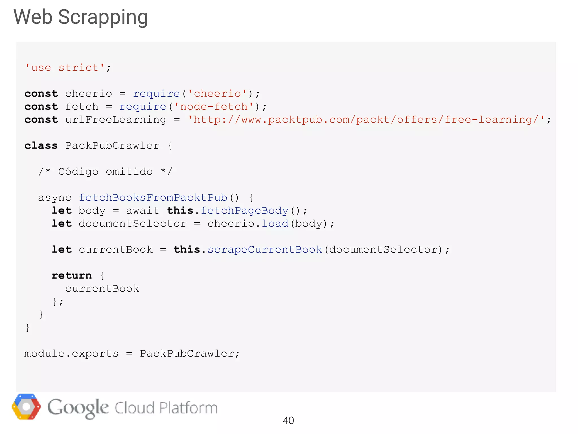This screenshot has width=578, height=434.
Task: Click the Google Cloud Platform hexagon logo
Action: 26,407
